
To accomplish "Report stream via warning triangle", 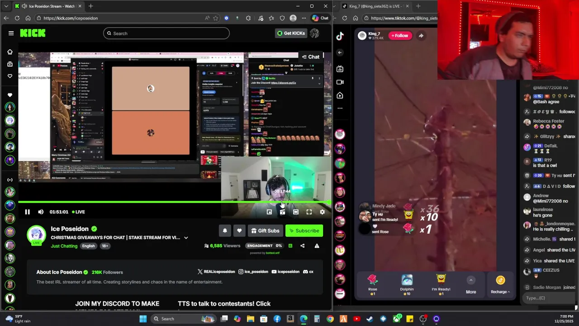I will 317,246.
